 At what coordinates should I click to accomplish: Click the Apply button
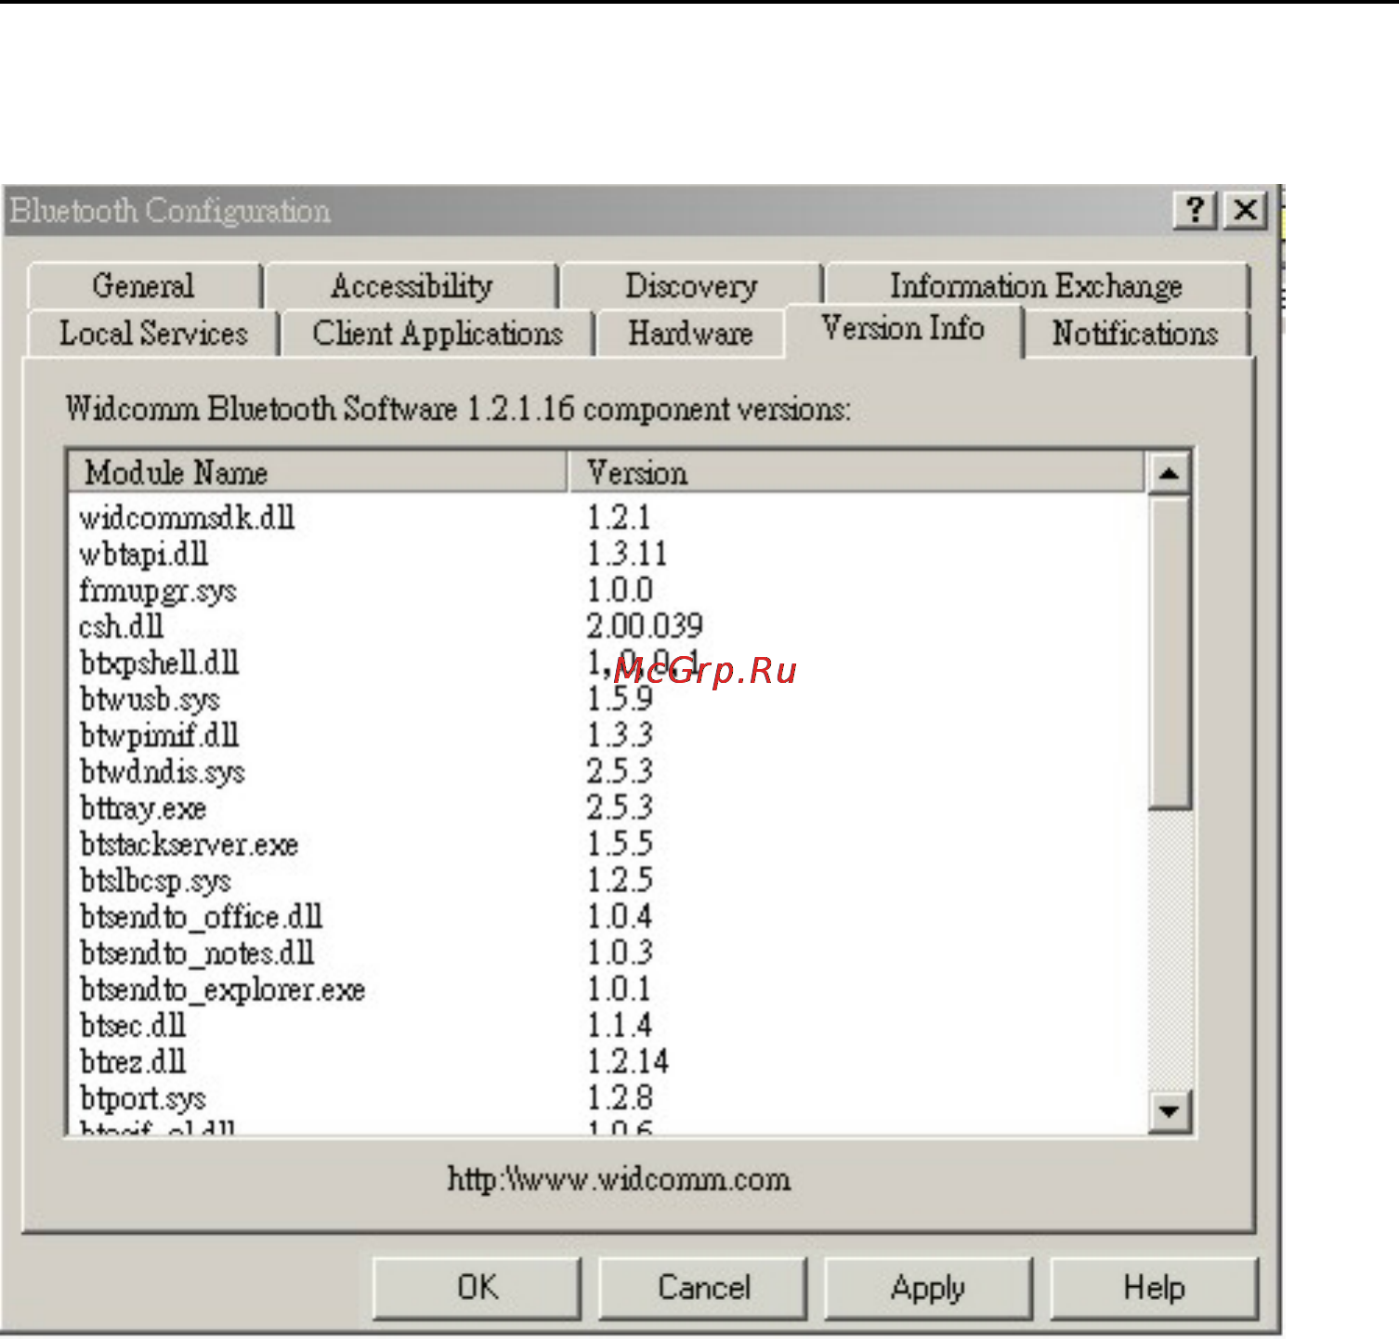pos(929,1288)
